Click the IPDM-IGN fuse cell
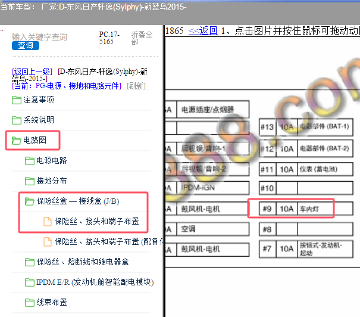360x317 pixels. point(213,188)
